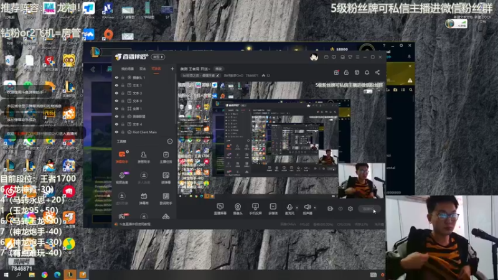Add a 手机投屏 phone cast source
498x280 pixels.
tap(255, 209)
